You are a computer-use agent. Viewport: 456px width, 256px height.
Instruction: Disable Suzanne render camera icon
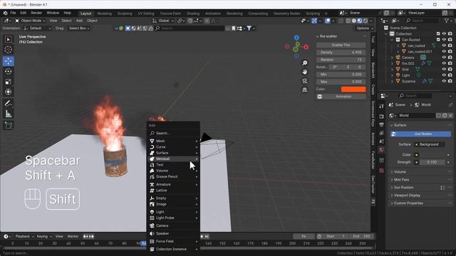click(x=450, y=81)
